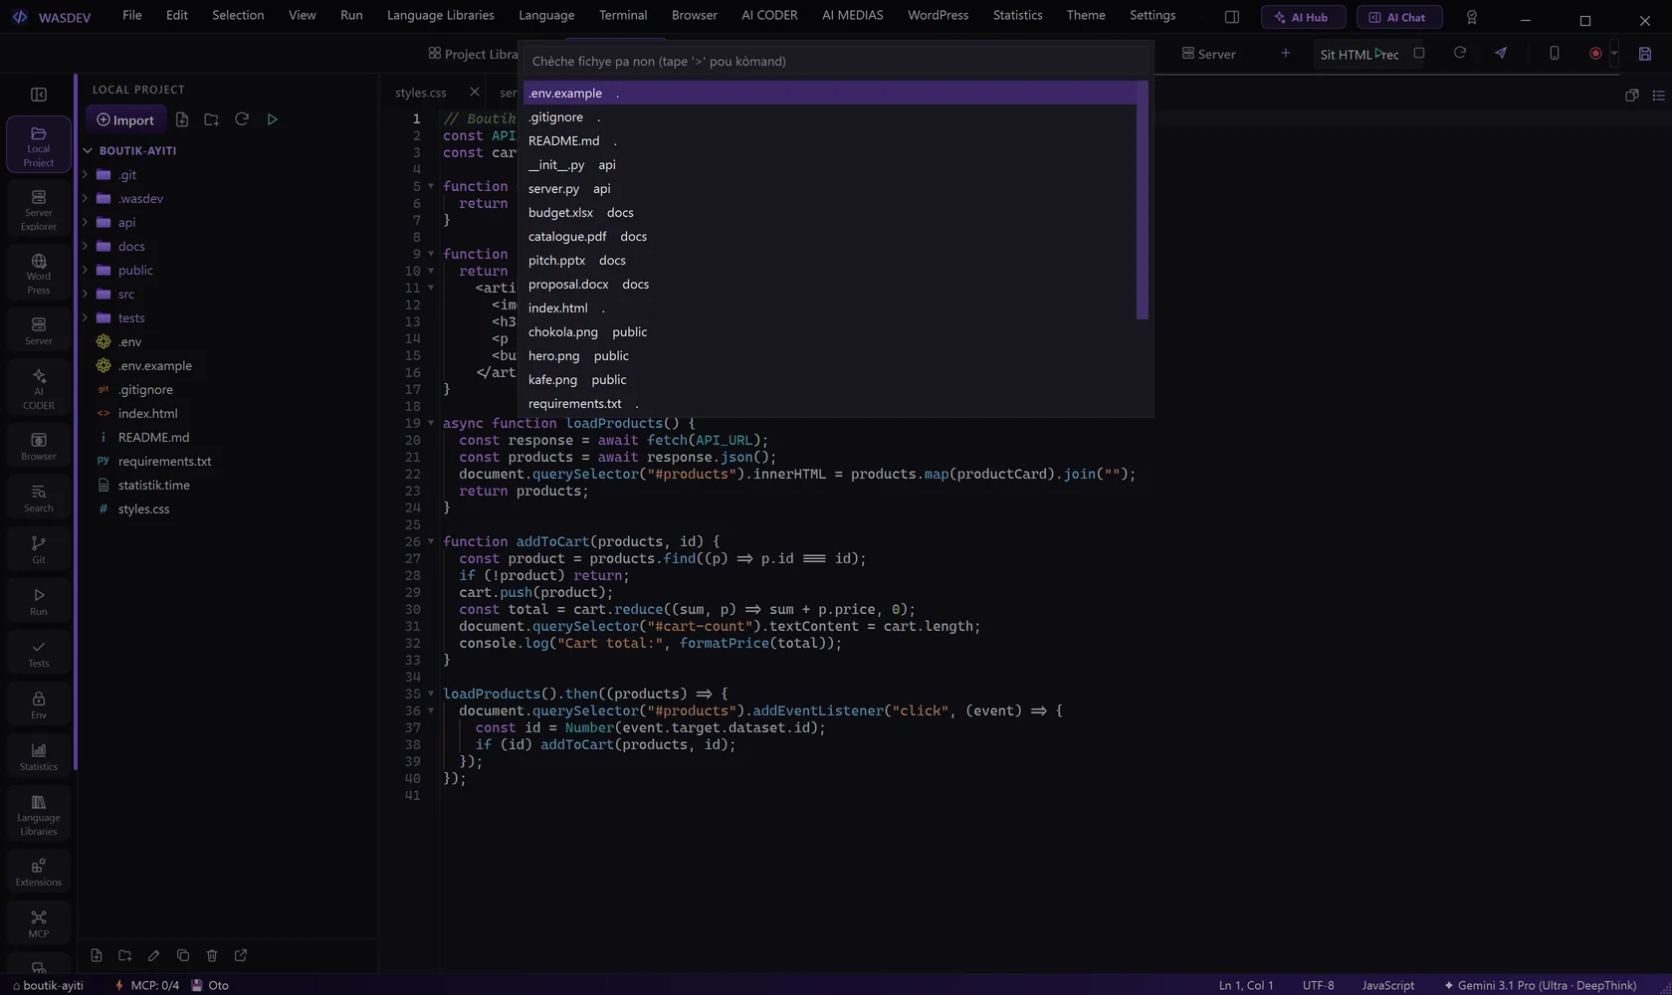
Task: Refresh the local project file tree
Action: point(241,119)
